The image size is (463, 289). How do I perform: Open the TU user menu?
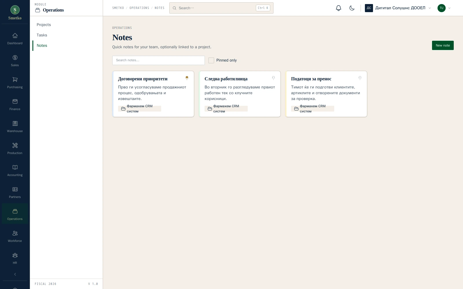444,8
